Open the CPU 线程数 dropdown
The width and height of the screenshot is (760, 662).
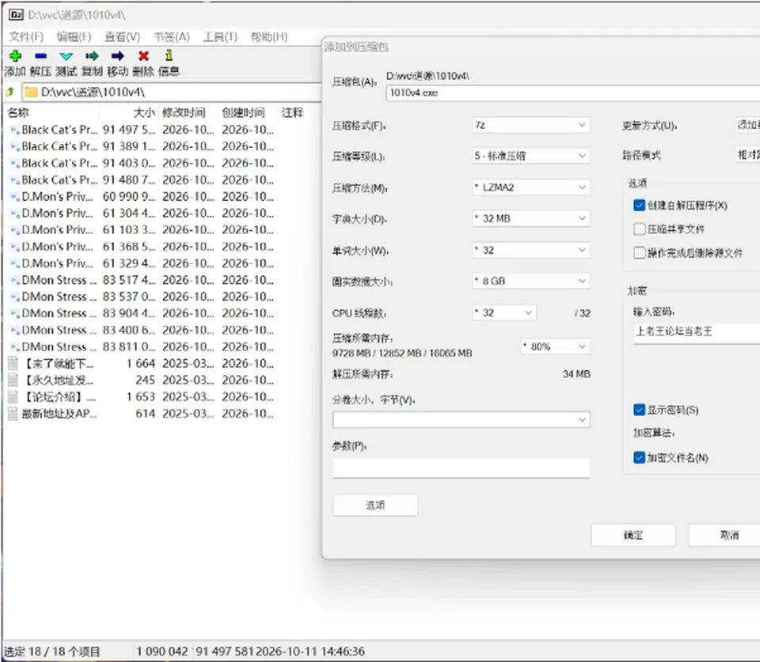(504, 313)
